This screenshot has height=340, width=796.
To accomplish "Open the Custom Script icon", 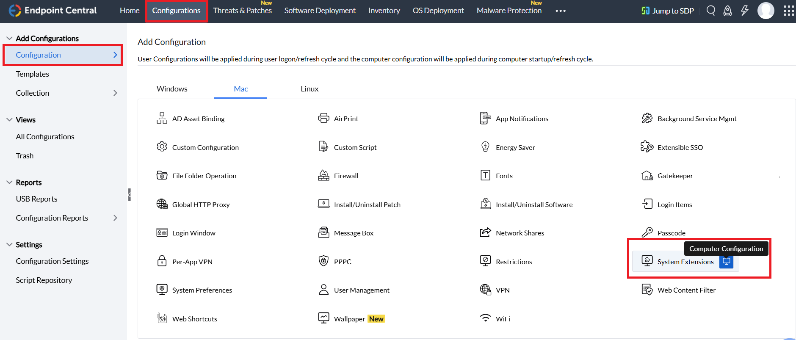I will pos(323,147).
